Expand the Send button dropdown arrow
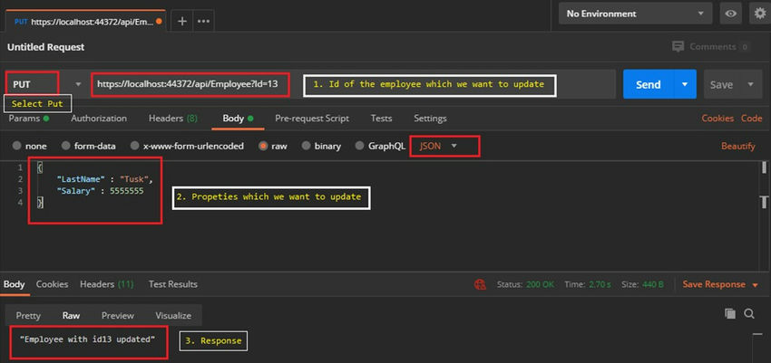This screenshot has height=363, width=771. [685, 84]
